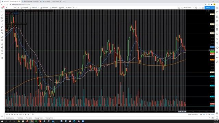Toggle lock all drawing tools
The width and height of the screenshot is (219, 123).
[x=2, y=51]
